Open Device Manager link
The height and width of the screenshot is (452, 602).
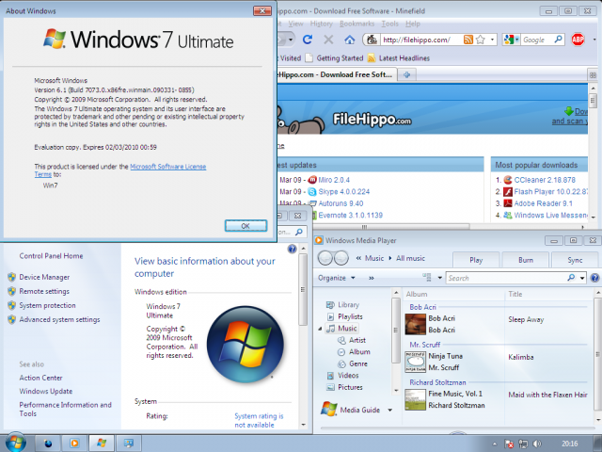click(x=44, y=277)
